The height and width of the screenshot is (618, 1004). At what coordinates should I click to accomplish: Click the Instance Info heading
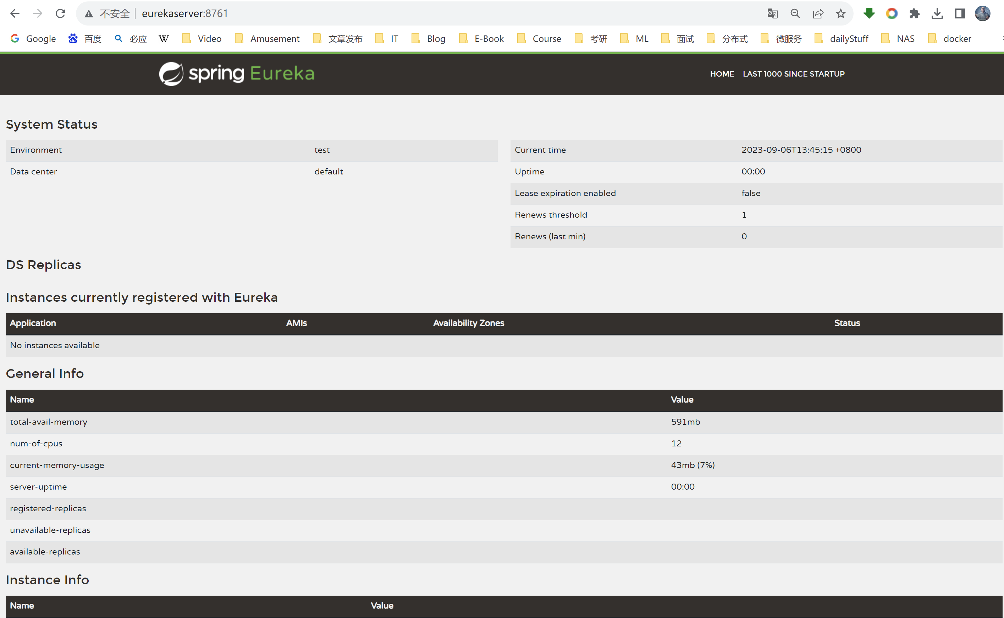48,580
